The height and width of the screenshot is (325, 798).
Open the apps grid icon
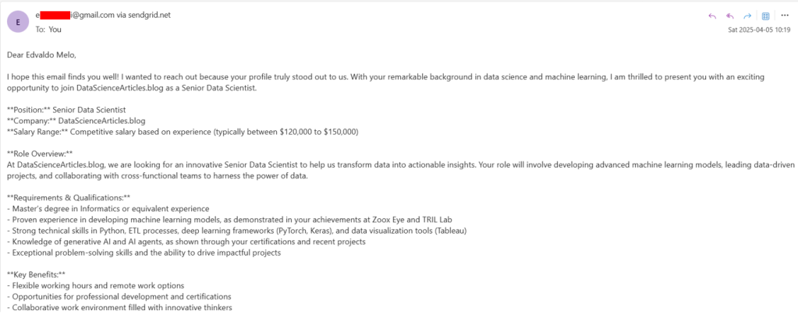(765, 16)
